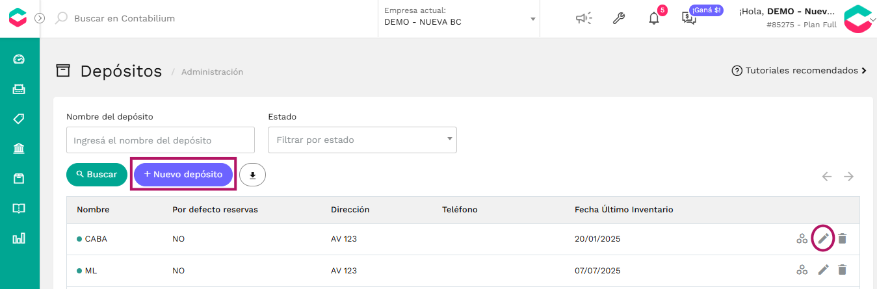Image resolution: width=877 pixels, height=289 pixels.
Task: Select the price tag sidebar icon
Action: [19, 119]
